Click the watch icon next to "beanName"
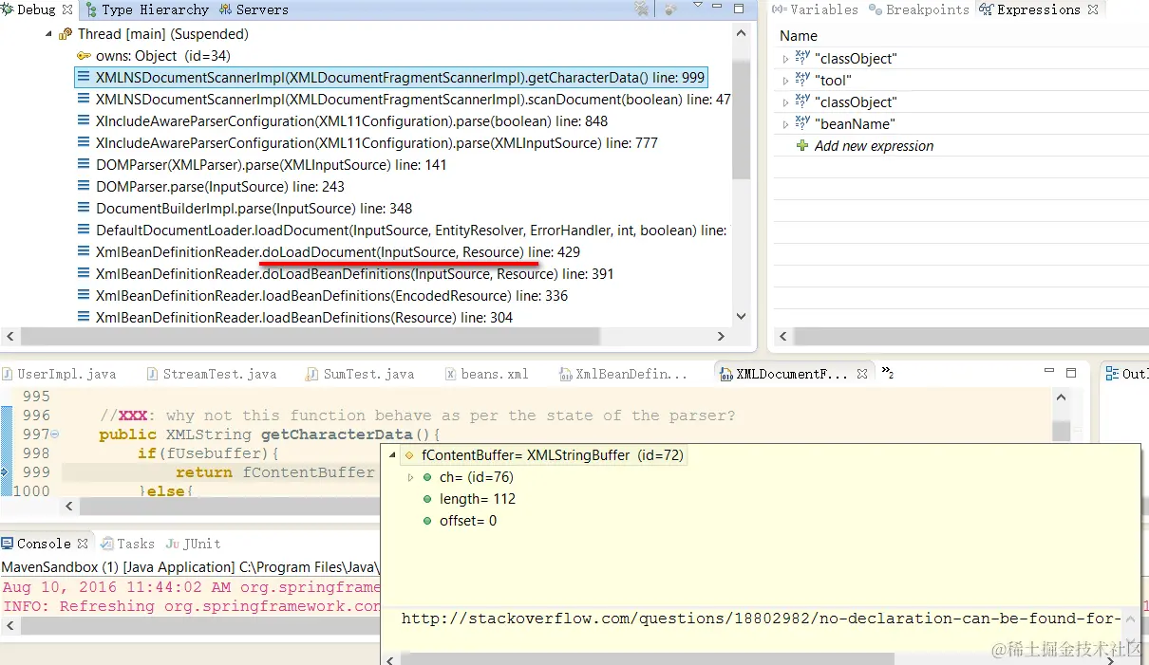The width and height of the screenshot is (1149, 665). click(802, 124)
